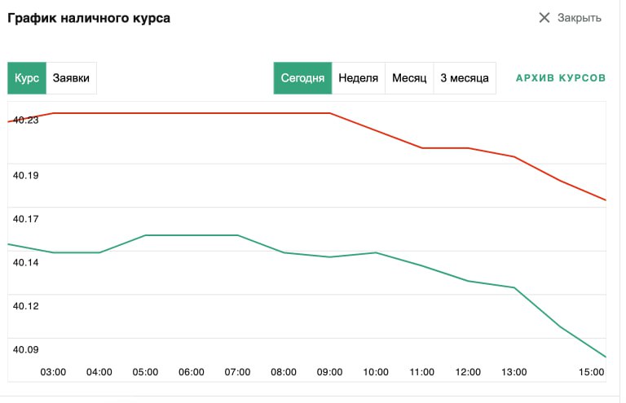
Task: Click the red line's point at 11:00
Action: [x=422, y=148]
